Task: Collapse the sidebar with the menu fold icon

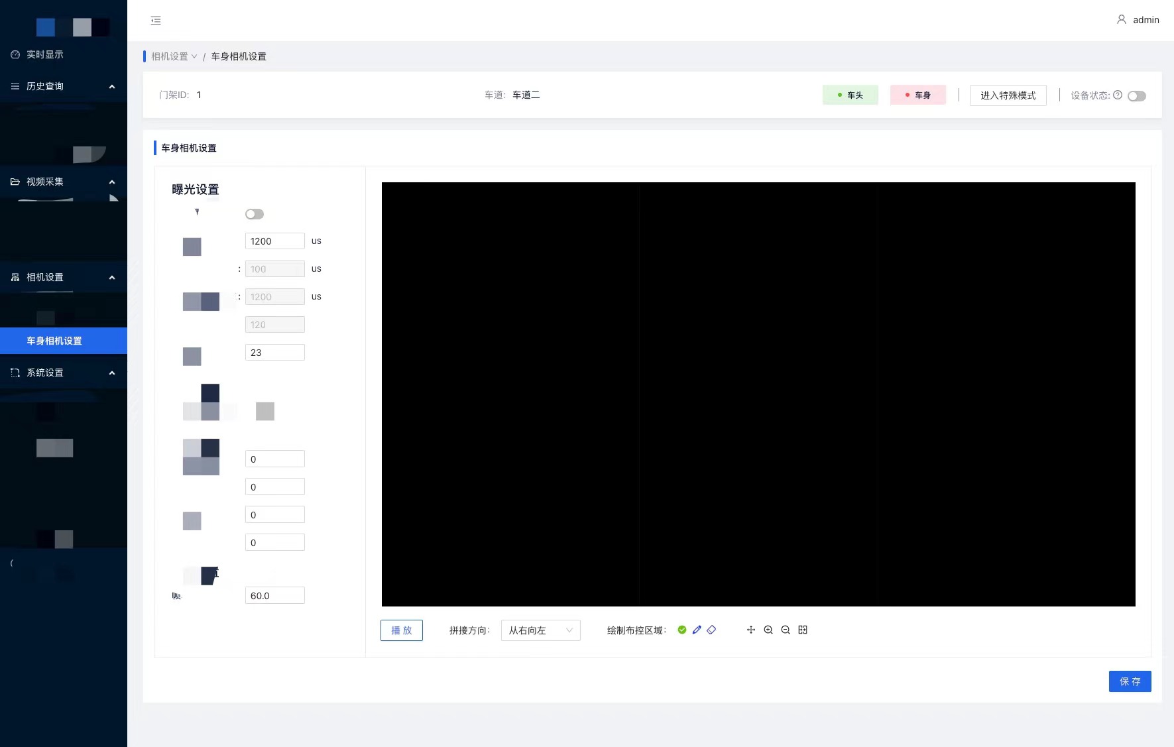Action: 156,21
